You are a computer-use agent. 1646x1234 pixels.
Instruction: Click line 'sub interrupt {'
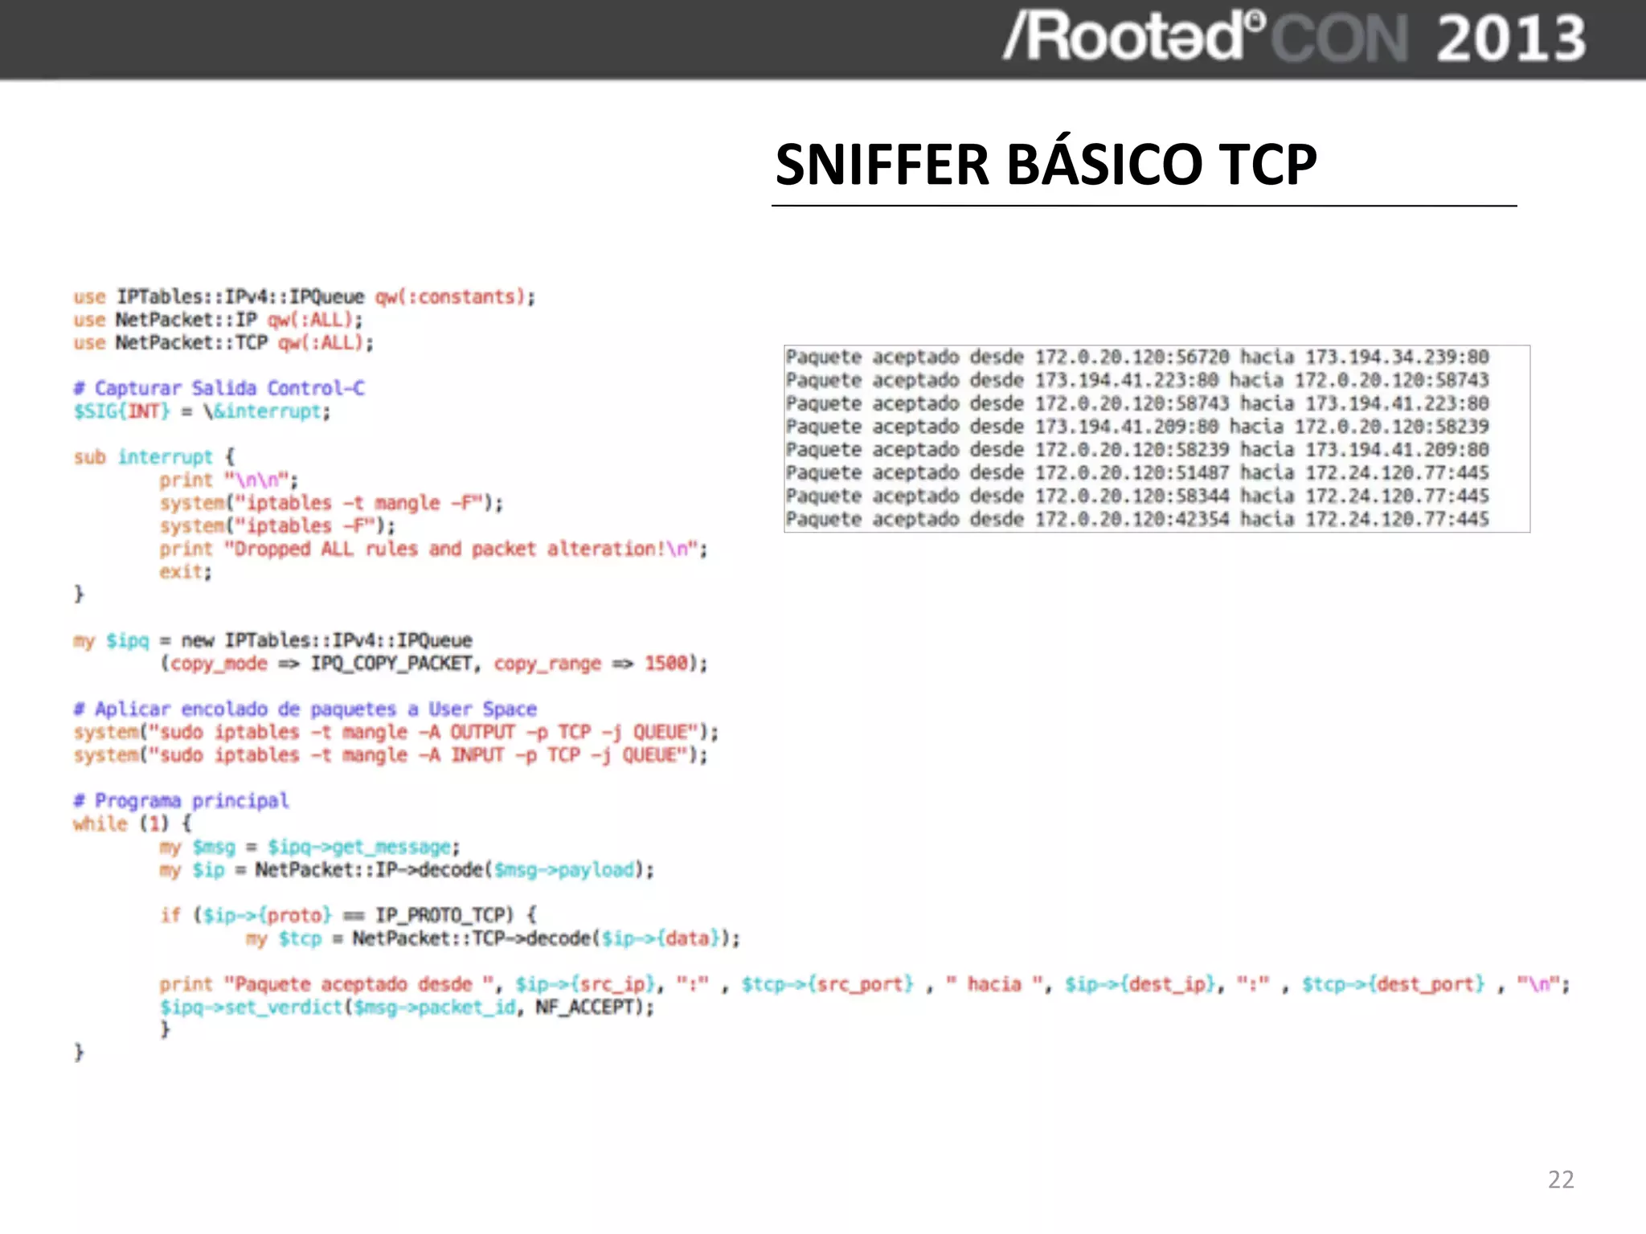pos(154,457)
